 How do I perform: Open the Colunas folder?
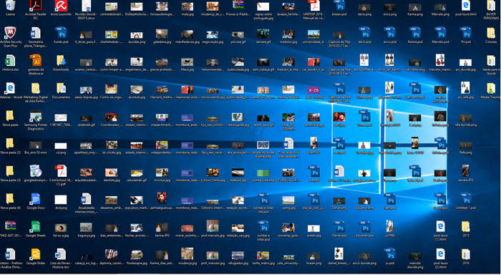pyautogui.click(x=491, y=33)
